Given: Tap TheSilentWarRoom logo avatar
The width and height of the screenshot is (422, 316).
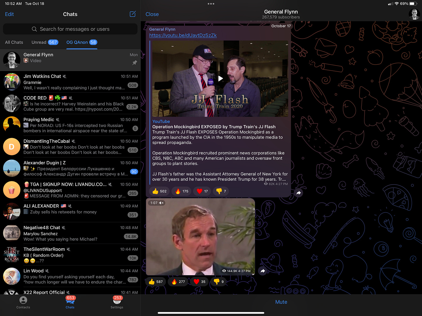Looking at the screenshot, I should 12,255.
